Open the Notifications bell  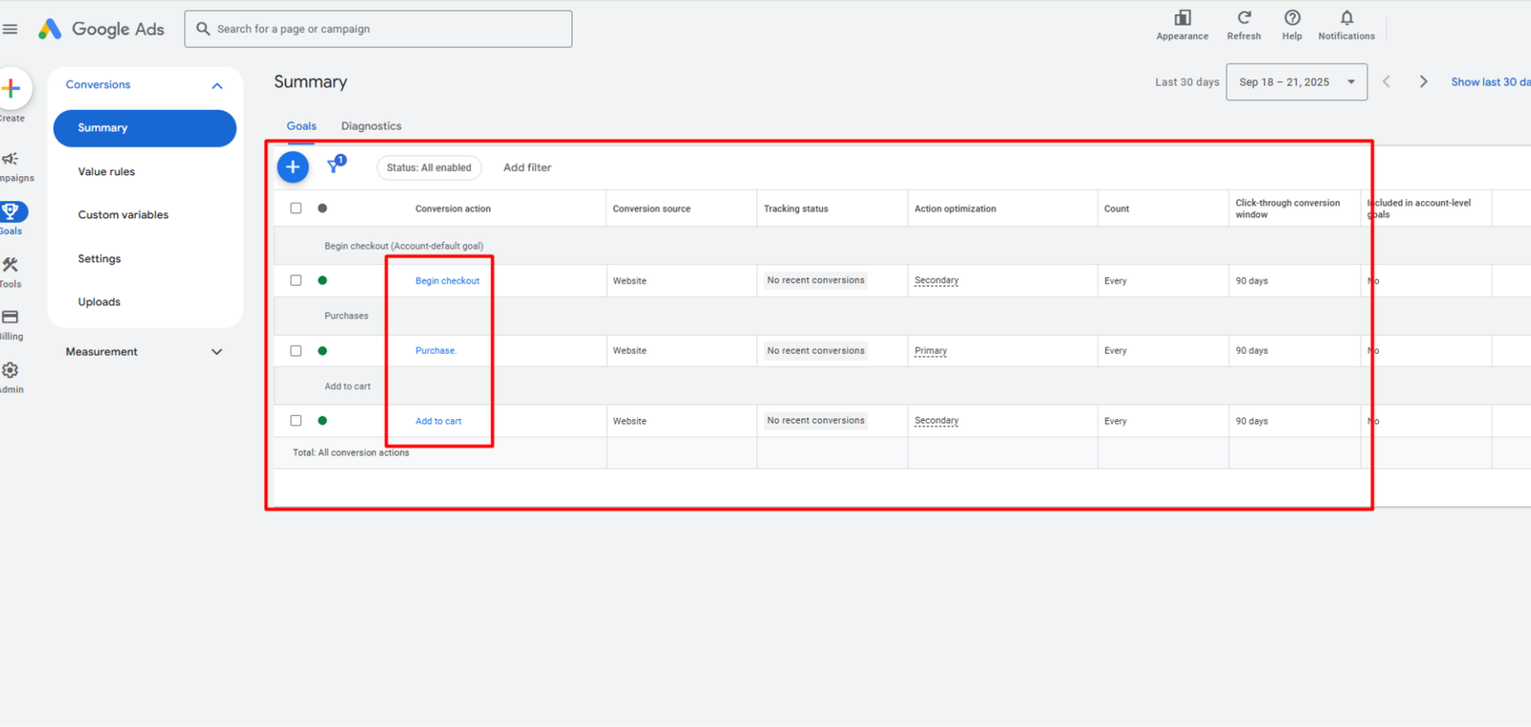[1345, 18]
